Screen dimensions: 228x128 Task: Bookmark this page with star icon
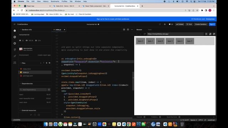pos(197,10)
